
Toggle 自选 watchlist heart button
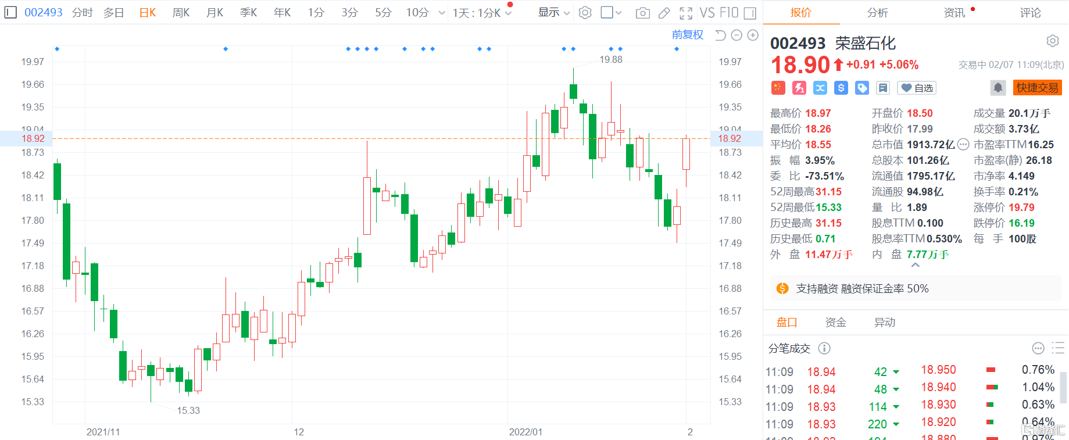pyautogui.click(x=917, y=88)
